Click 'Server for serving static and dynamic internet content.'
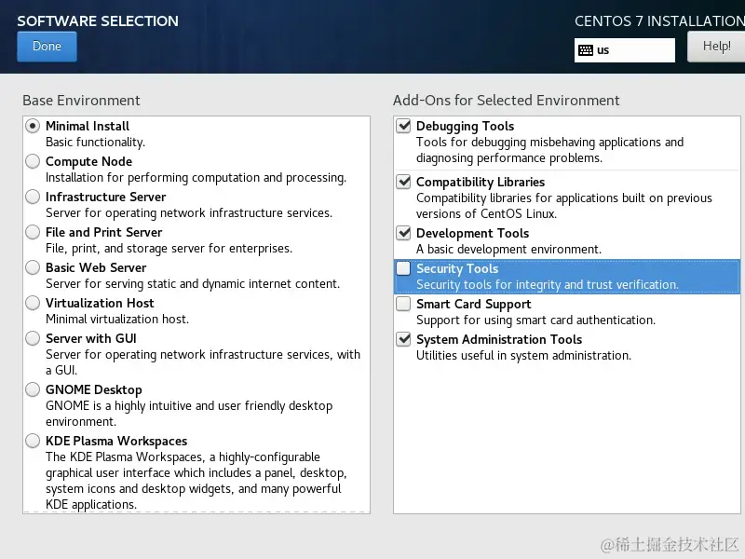The image size is (745, 559). point(193,284)
